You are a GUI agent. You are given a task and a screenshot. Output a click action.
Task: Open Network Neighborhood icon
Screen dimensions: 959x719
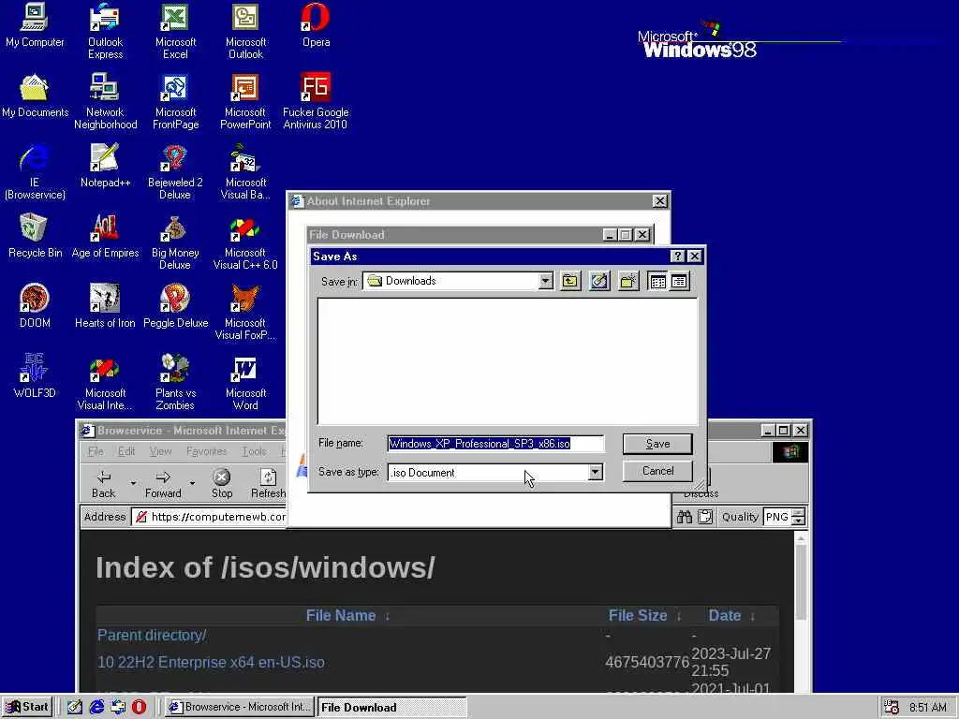[x=105, y=101]
